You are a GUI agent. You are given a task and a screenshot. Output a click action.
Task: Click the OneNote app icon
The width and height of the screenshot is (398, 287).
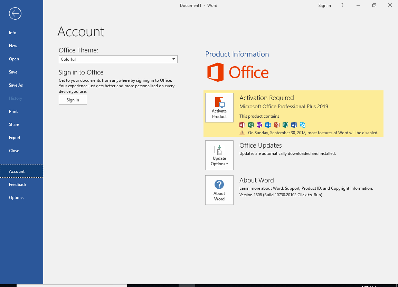click(259, 125)
